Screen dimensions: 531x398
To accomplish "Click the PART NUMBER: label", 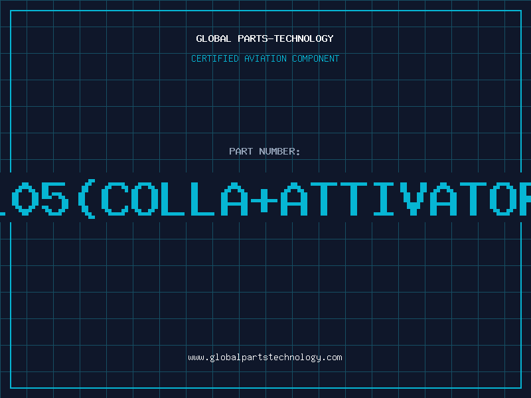I will pyautogui.click(x=265, y=151).
